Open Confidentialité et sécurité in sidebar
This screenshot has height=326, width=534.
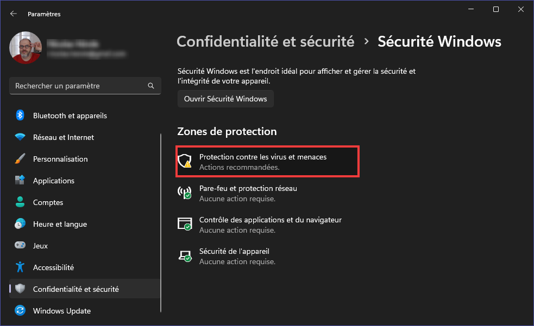pos(76,289)
